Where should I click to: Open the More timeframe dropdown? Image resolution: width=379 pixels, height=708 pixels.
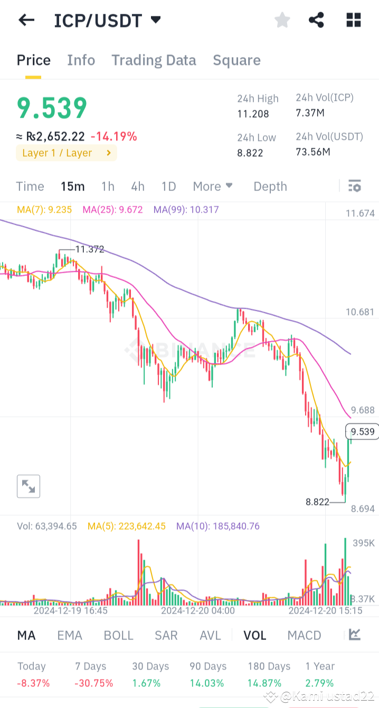[x=213, y=186]
